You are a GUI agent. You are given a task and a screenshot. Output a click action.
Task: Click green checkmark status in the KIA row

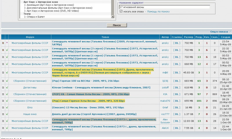coord(7,94)
